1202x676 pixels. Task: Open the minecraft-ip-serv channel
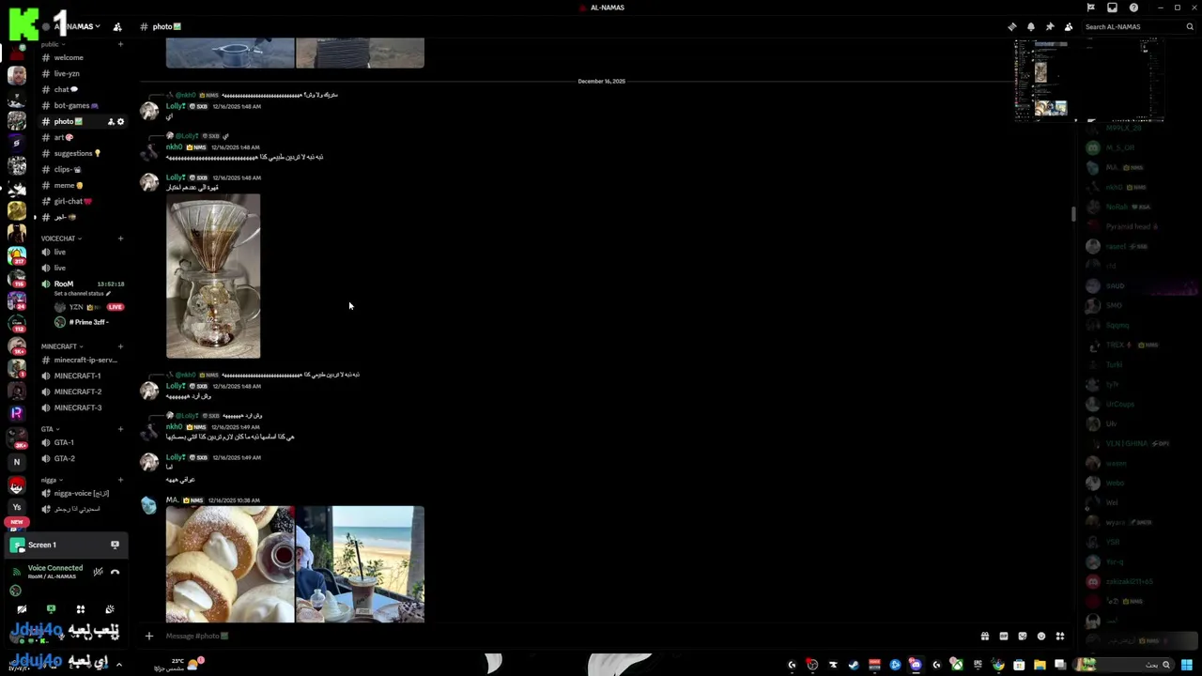point(81,360)
